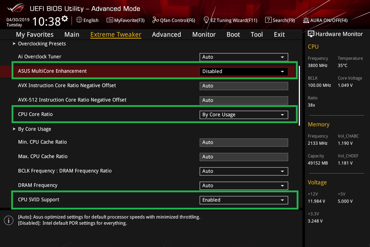Click Vol_CHDEF value 1.181 V
This screenshot has height=247, width=370.
click(345, 163)
